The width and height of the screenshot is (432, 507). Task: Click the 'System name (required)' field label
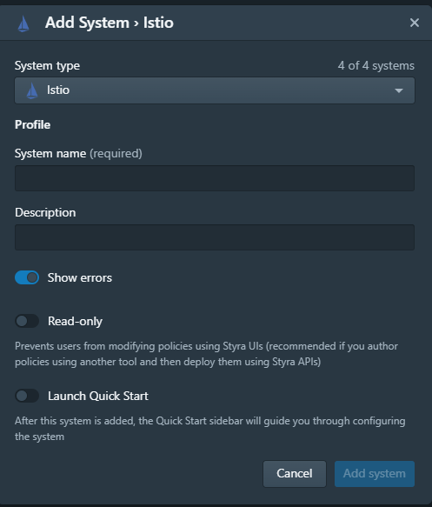78,154
